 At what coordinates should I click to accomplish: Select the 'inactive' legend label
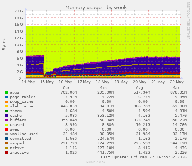(19, 153)
